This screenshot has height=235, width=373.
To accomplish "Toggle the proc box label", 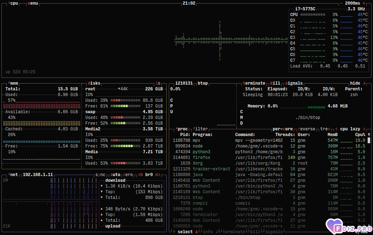I will click(x=182, y=129).
